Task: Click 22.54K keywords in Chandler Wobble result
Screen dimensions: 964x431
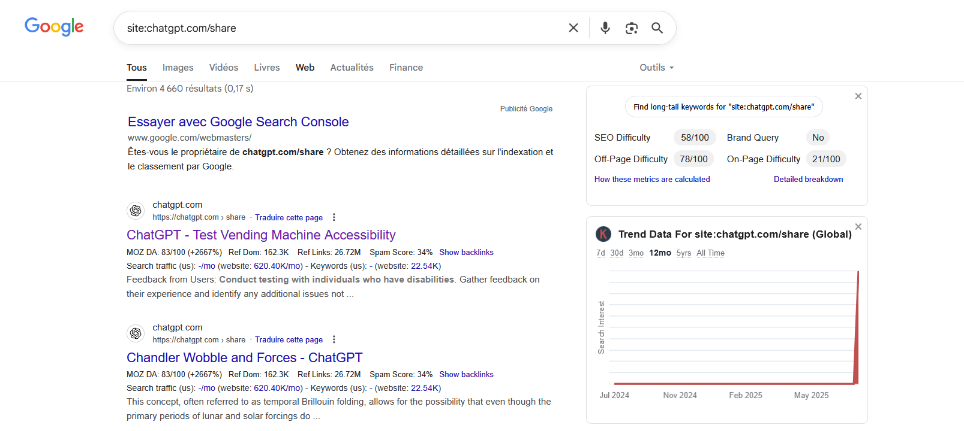Action: (424, 388)
